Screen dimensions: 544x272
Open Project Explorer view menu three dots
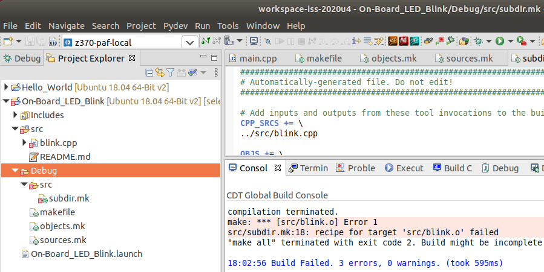pos(216,72)
